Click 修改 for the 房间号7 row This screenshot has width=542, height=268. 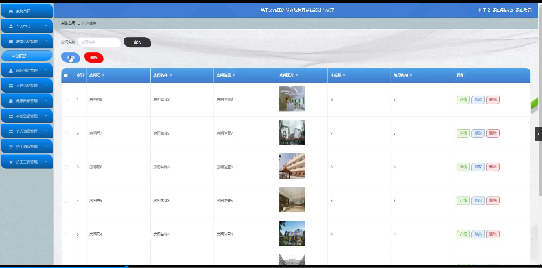coord(478,133)
